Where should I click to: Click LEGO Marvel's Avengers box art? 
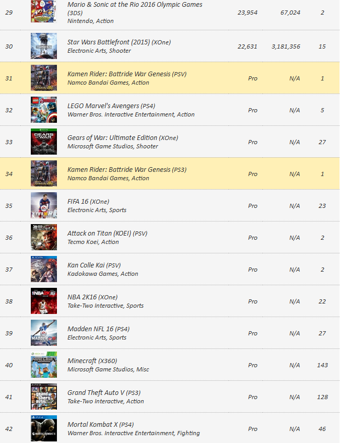pyautogui.click(x=44, y=110)
